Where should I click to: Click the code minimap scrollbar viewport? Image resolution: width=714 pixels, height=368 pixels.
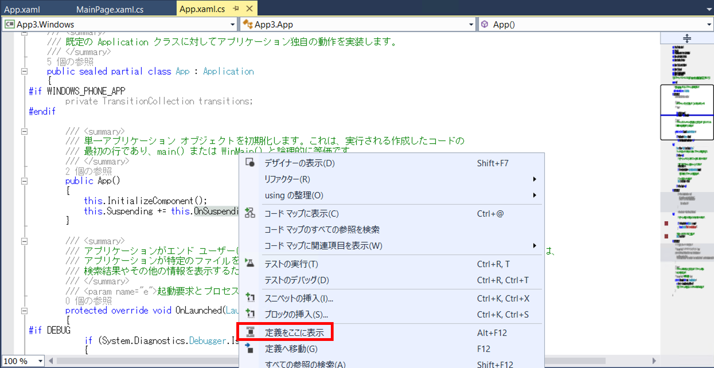[x=687, y=112]
